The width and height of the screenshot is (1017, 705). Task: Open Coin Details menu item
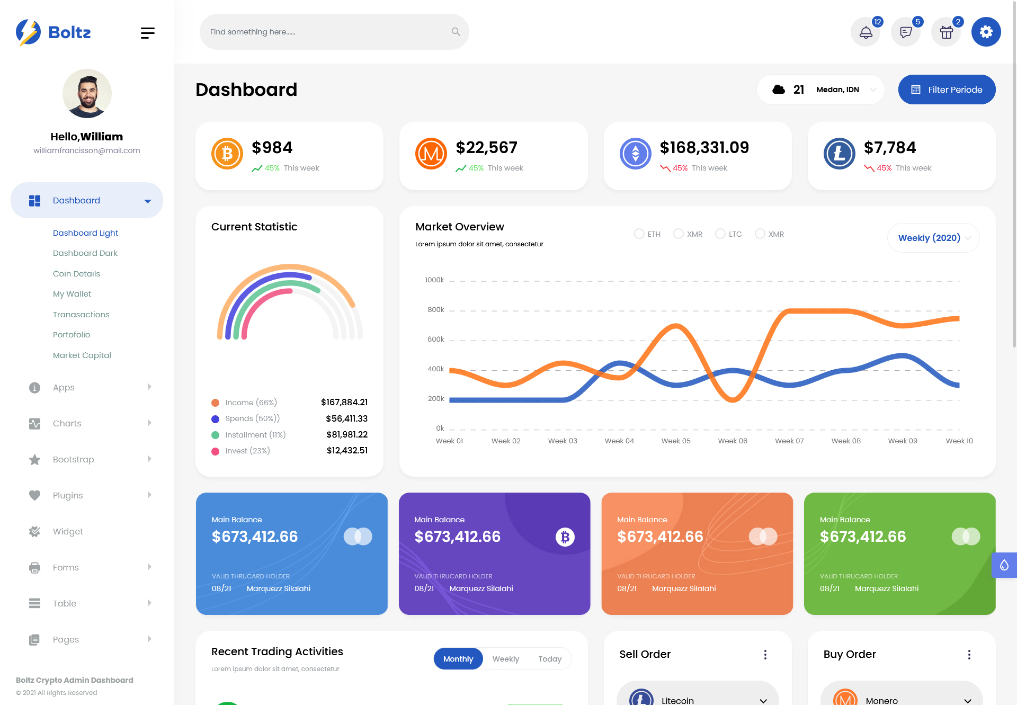pos(76,274)
